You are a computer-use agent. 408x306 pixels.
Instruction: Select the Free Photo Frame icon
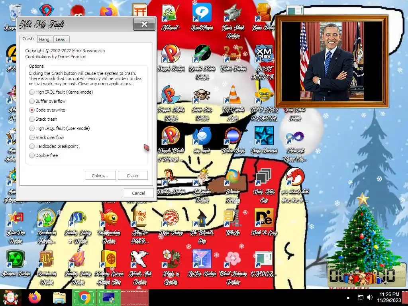pos(295,114)
